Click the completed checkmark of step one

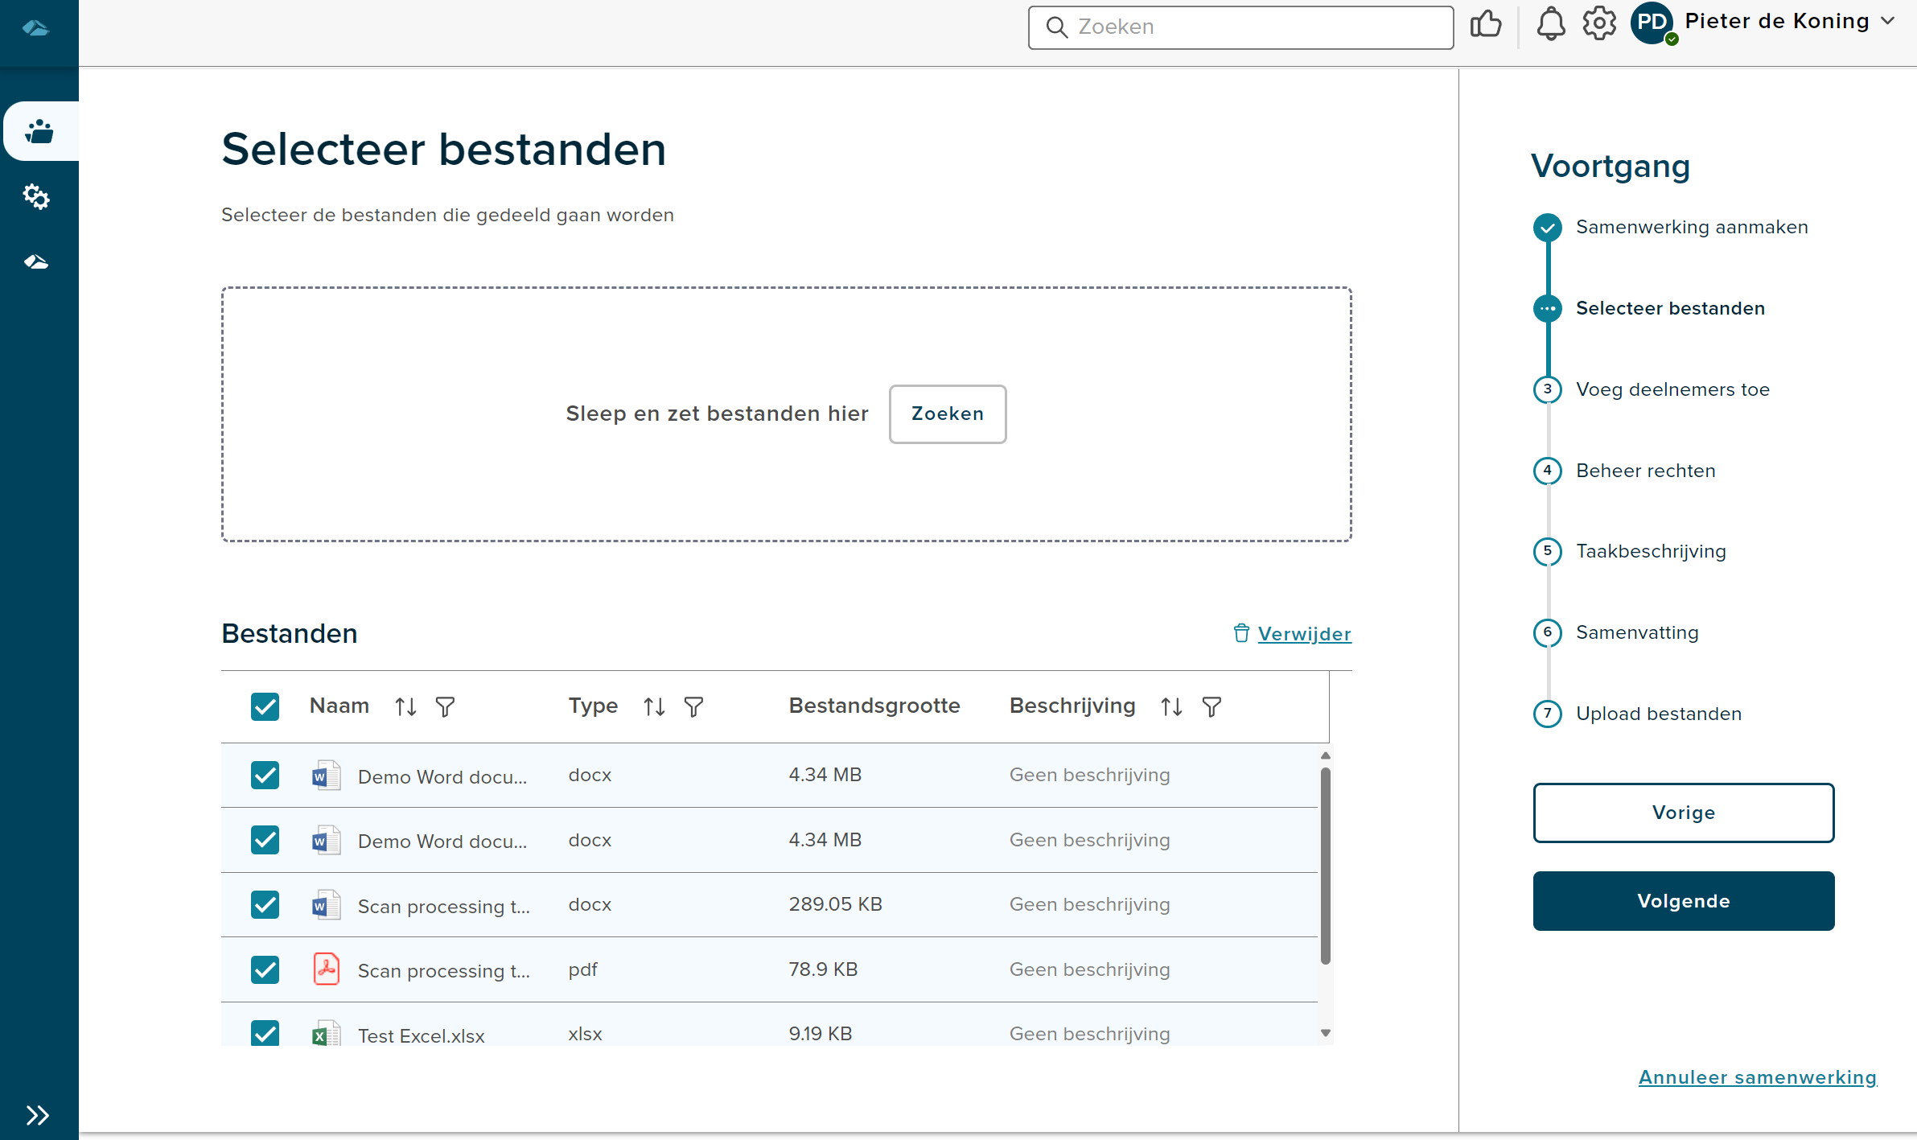pyautogui.click(x=1547, y=228)
